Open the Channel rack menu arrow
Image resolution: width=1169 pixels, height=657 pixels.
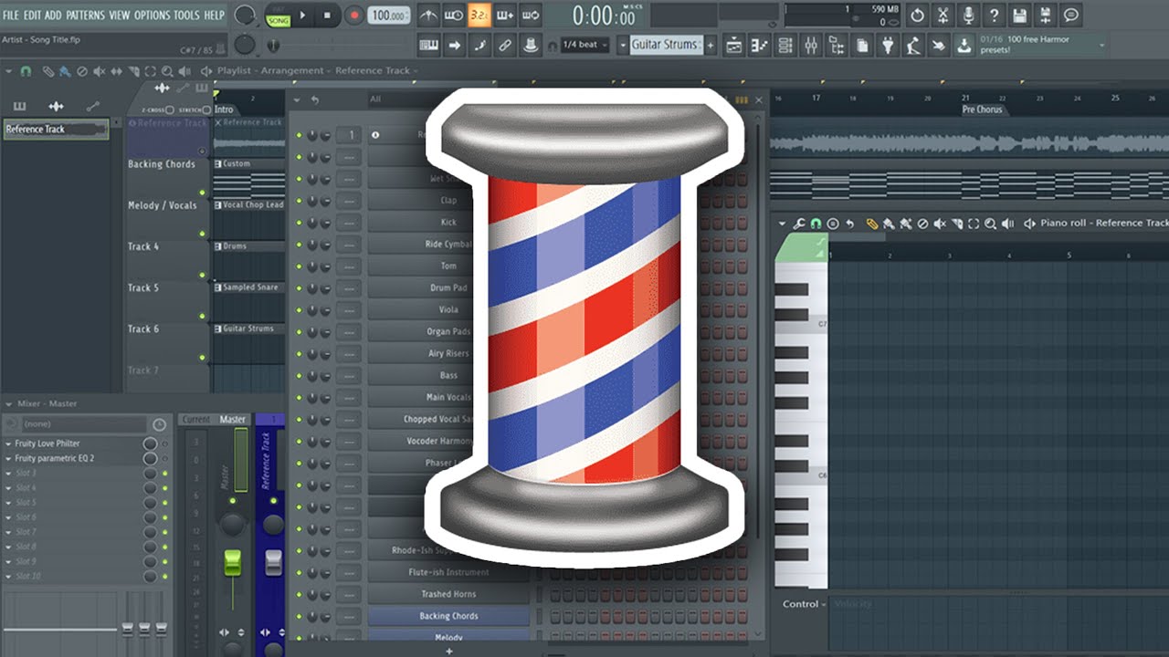pos(299,99)
